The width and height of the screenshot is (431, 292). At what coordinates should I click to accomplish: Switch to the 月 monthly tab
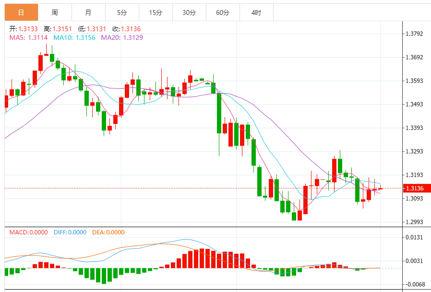coord(88,12)
